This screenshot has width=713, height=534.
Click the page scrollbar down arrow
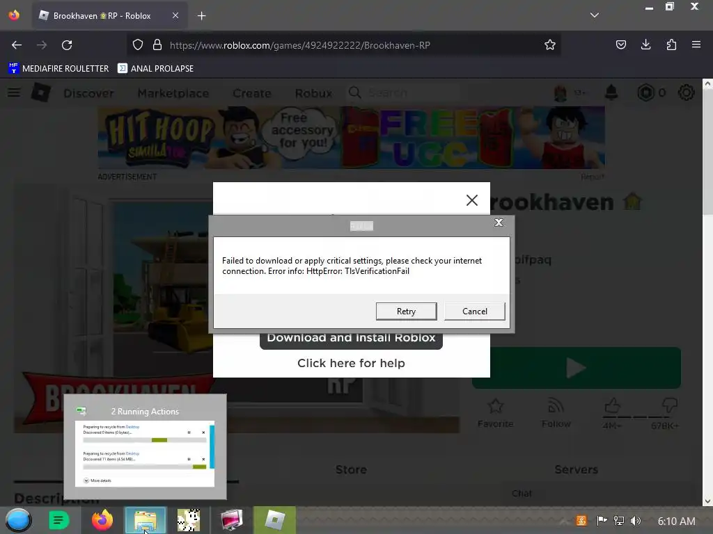click(x=707, y=501)
